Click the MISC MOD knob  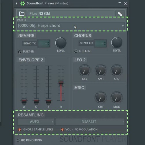point(117,98)
